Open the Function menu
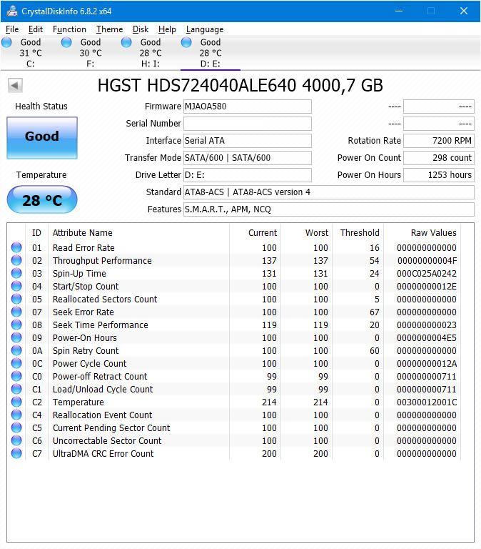The width and height of the screenshot is (481, 549). [x=69, y=29]
